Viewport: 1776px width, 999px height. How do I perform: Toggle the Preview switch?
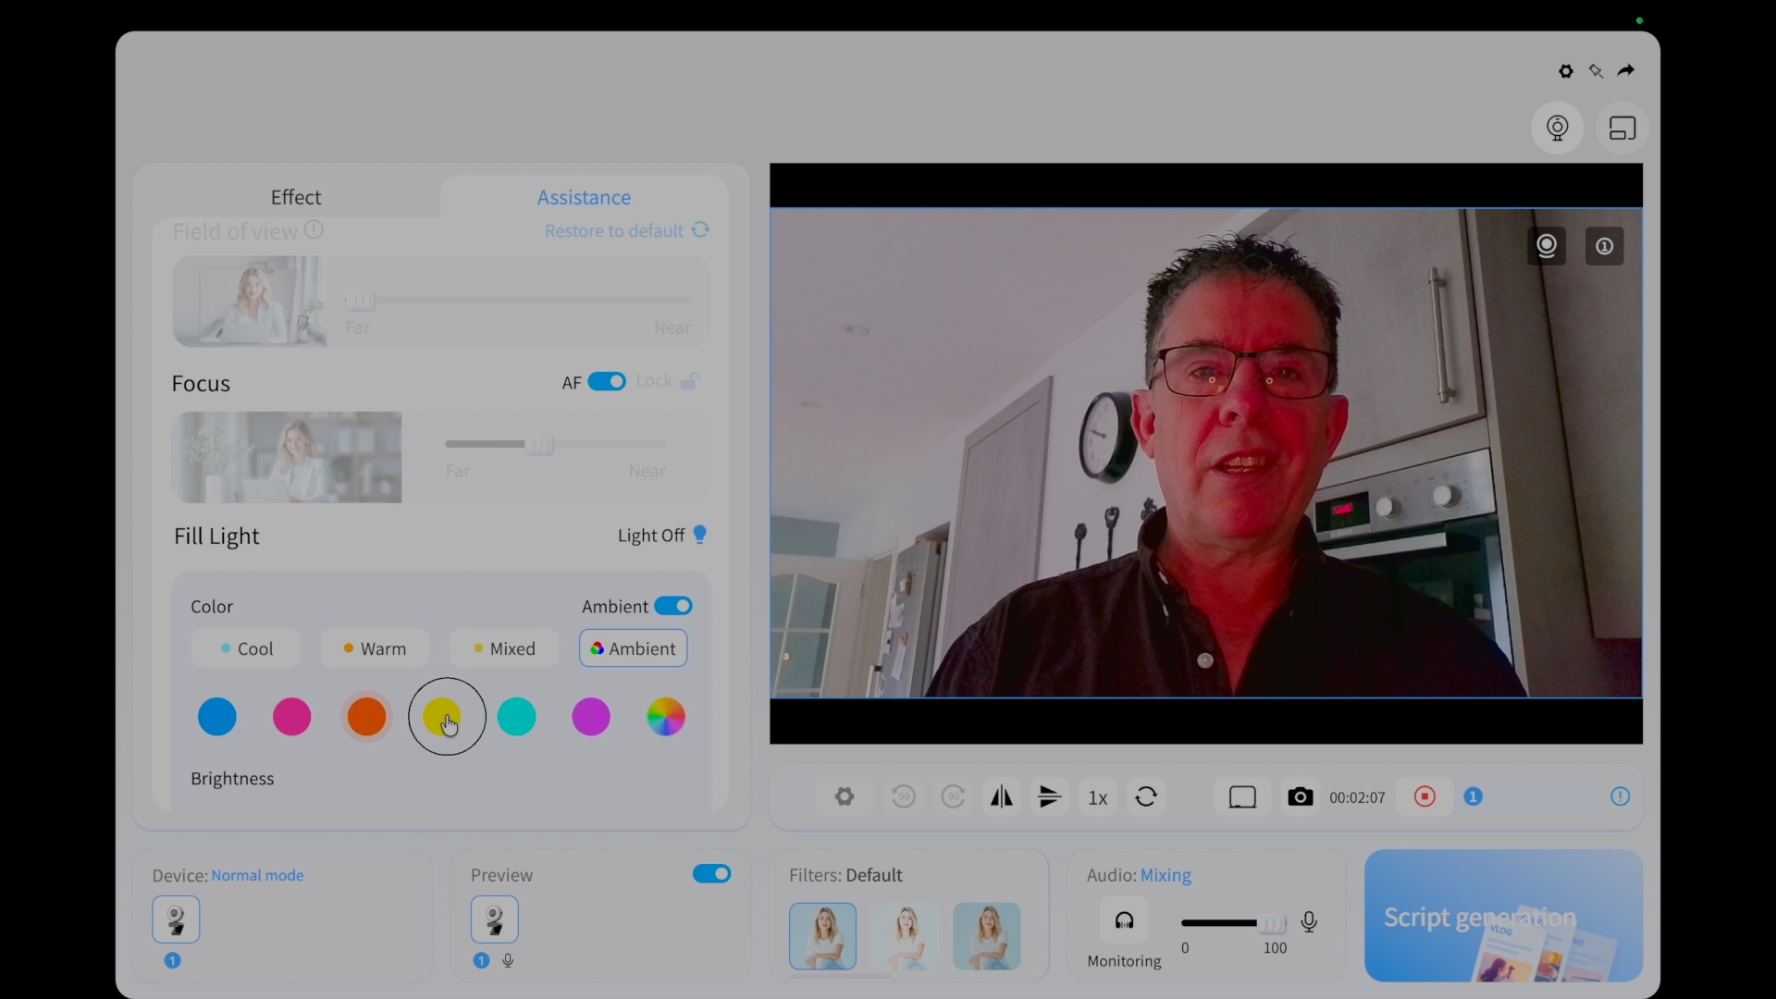click(x=711, y=874)
